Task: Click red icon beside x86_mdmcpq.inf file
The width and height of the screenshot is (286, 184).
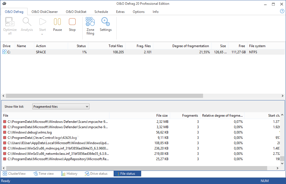Action: (5, 148)
